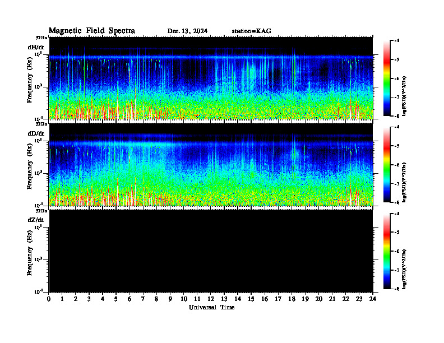The width and height of the screenshot is (444, 343).
Task: Click inside the blank dZ/dt spectrogram plot
Action: (211, 251)
